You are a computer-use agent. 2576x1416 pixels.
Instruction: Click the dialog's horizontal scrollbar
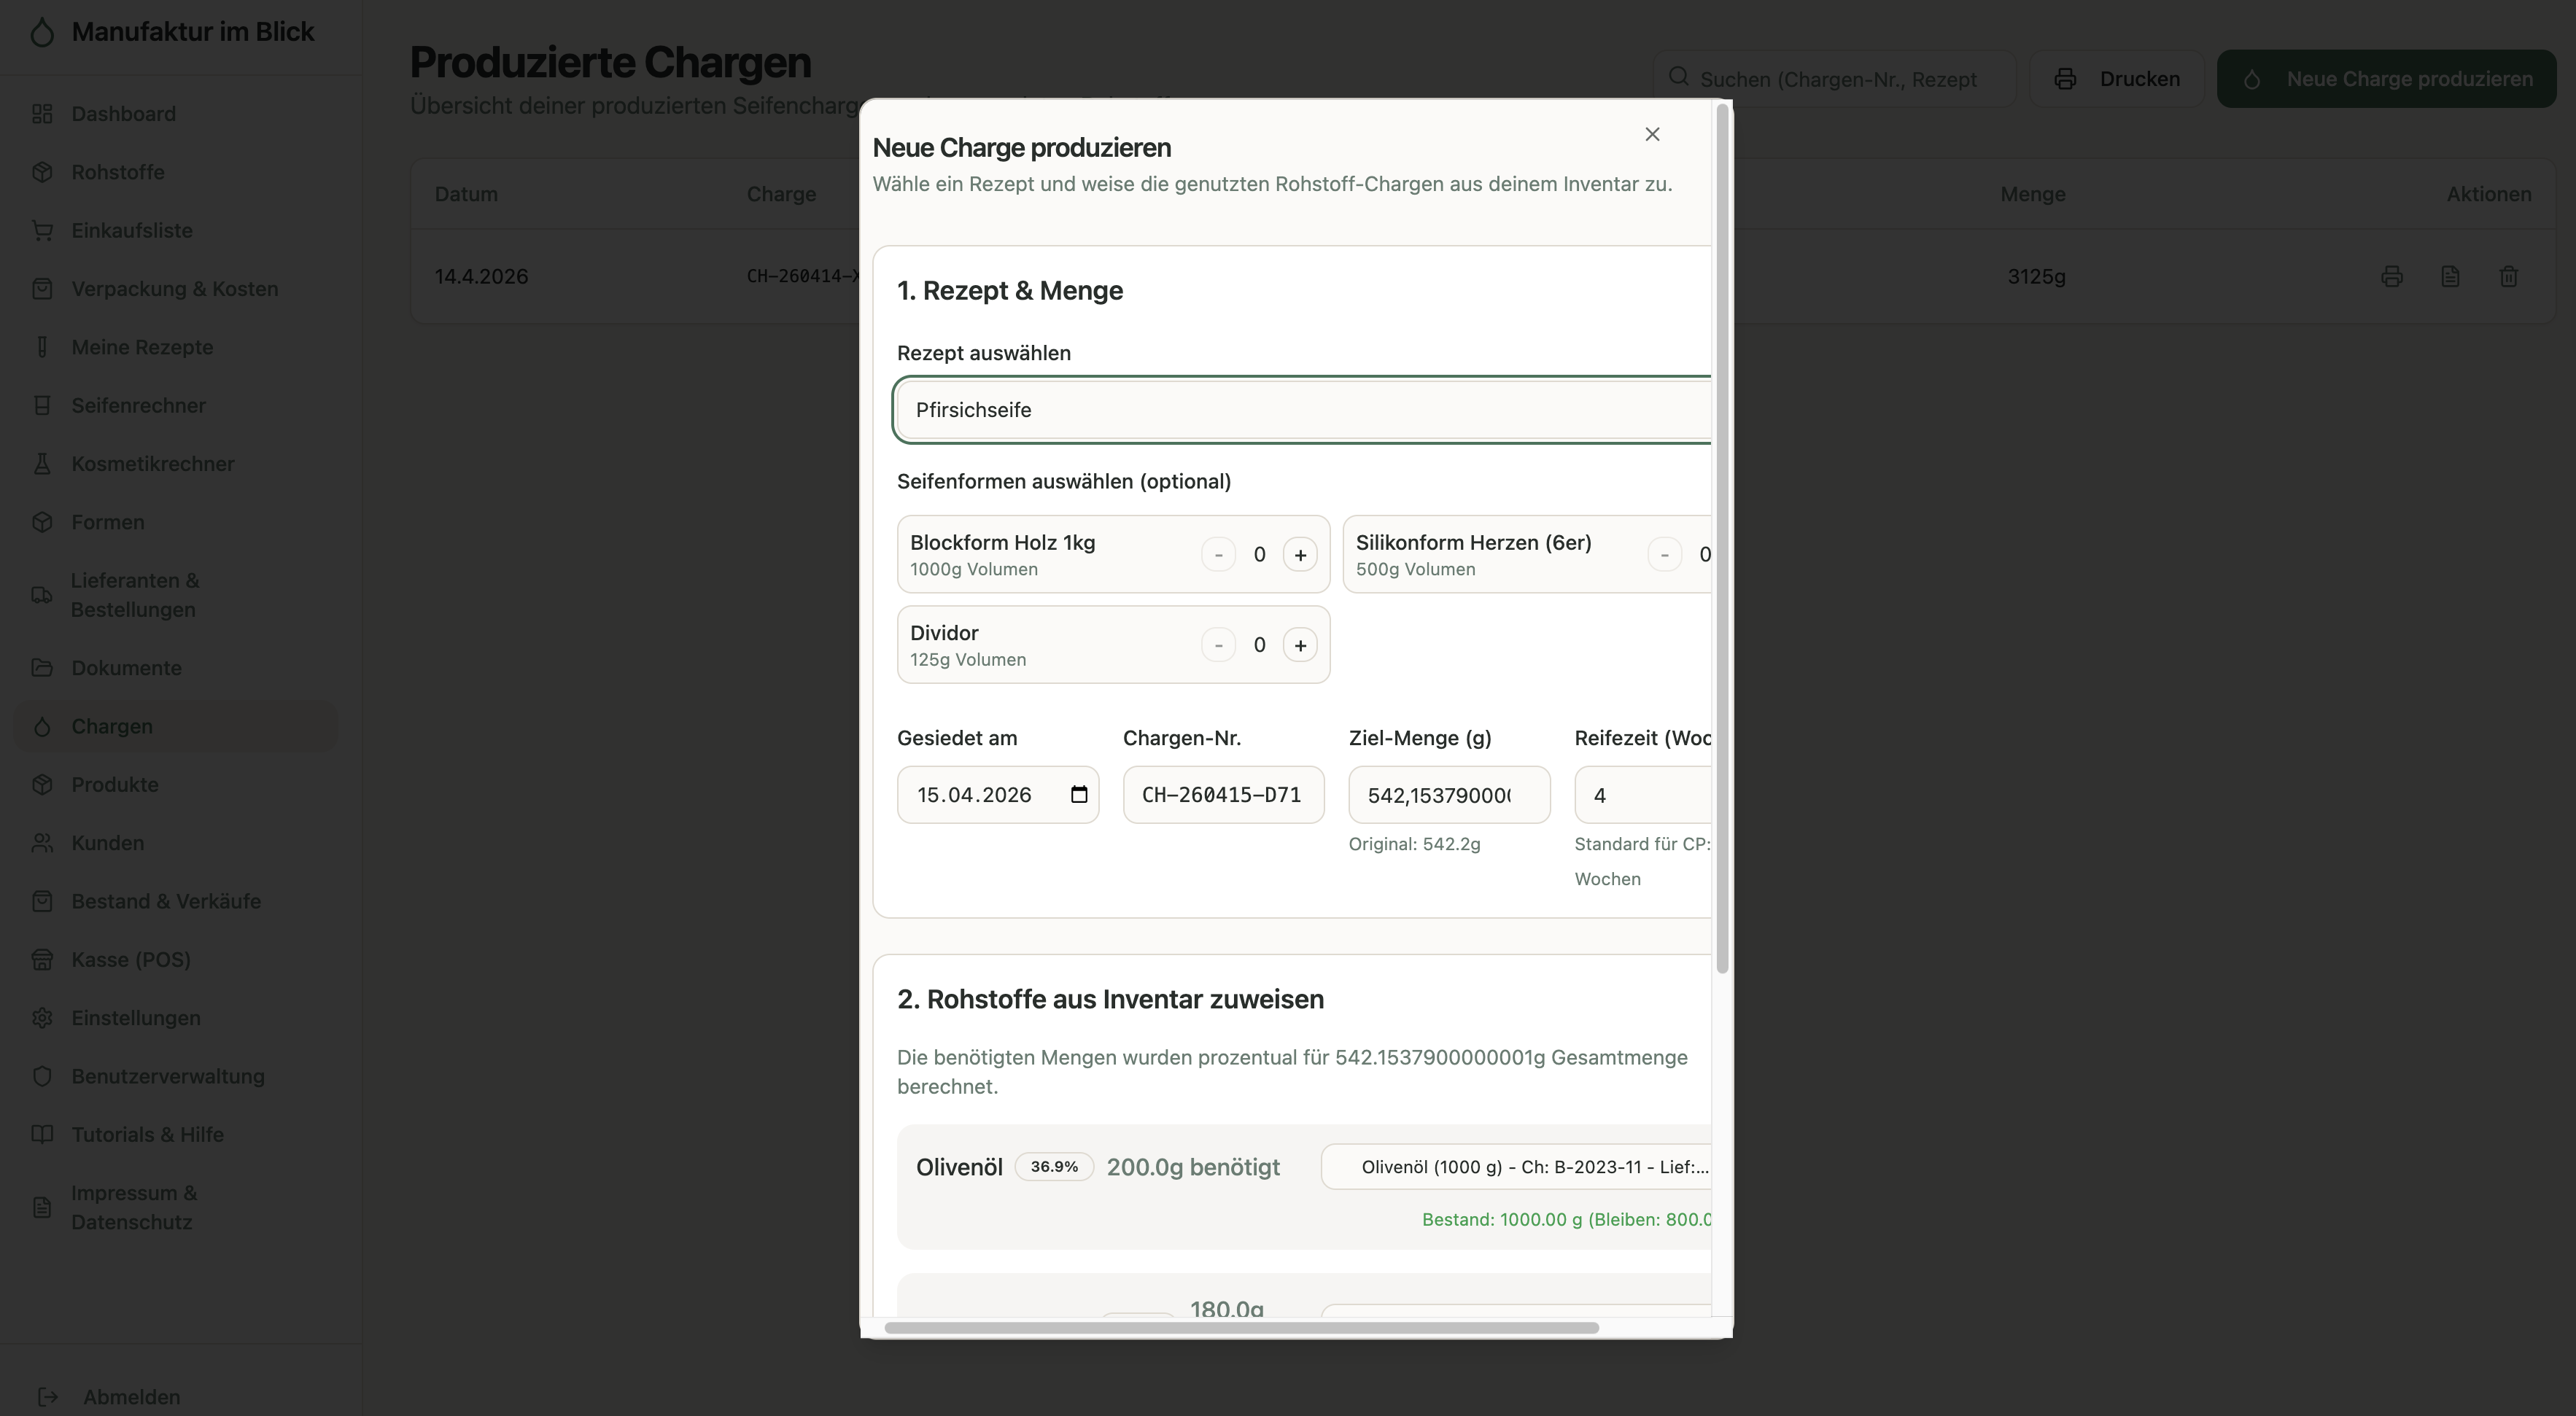(x=1241, y=1328)
